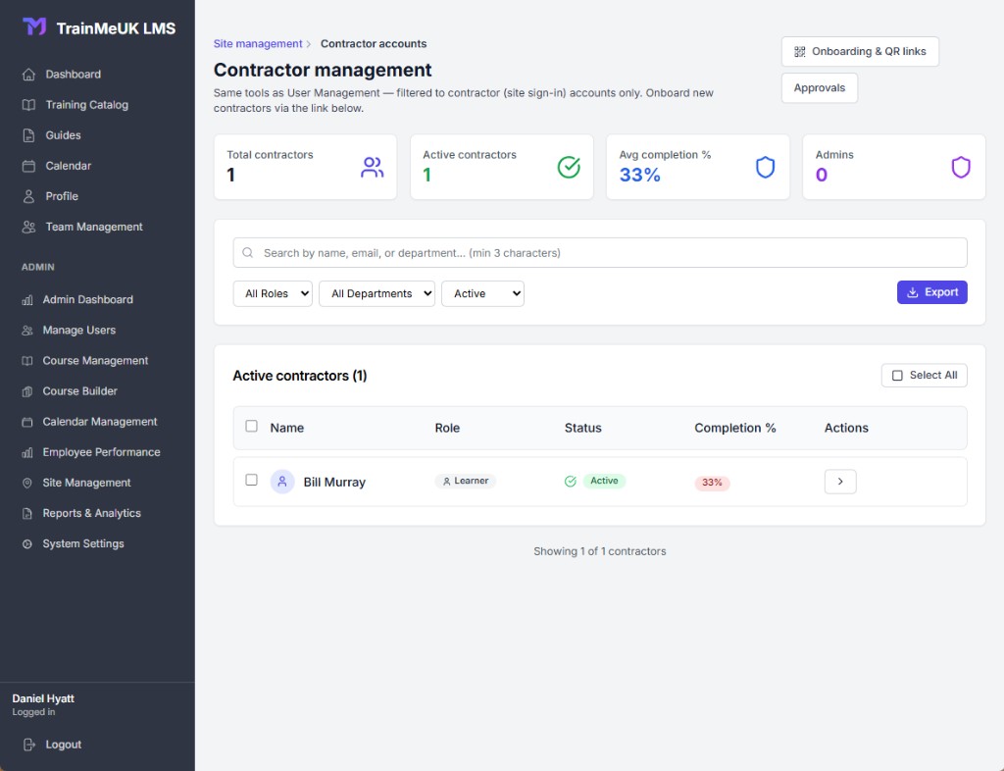
Task: Click the Logout link
Action: tap(64, 745)
